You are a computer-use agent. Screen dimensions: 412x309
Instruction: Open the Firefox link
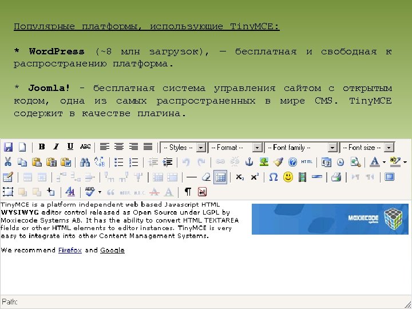(x=70, y=250)
